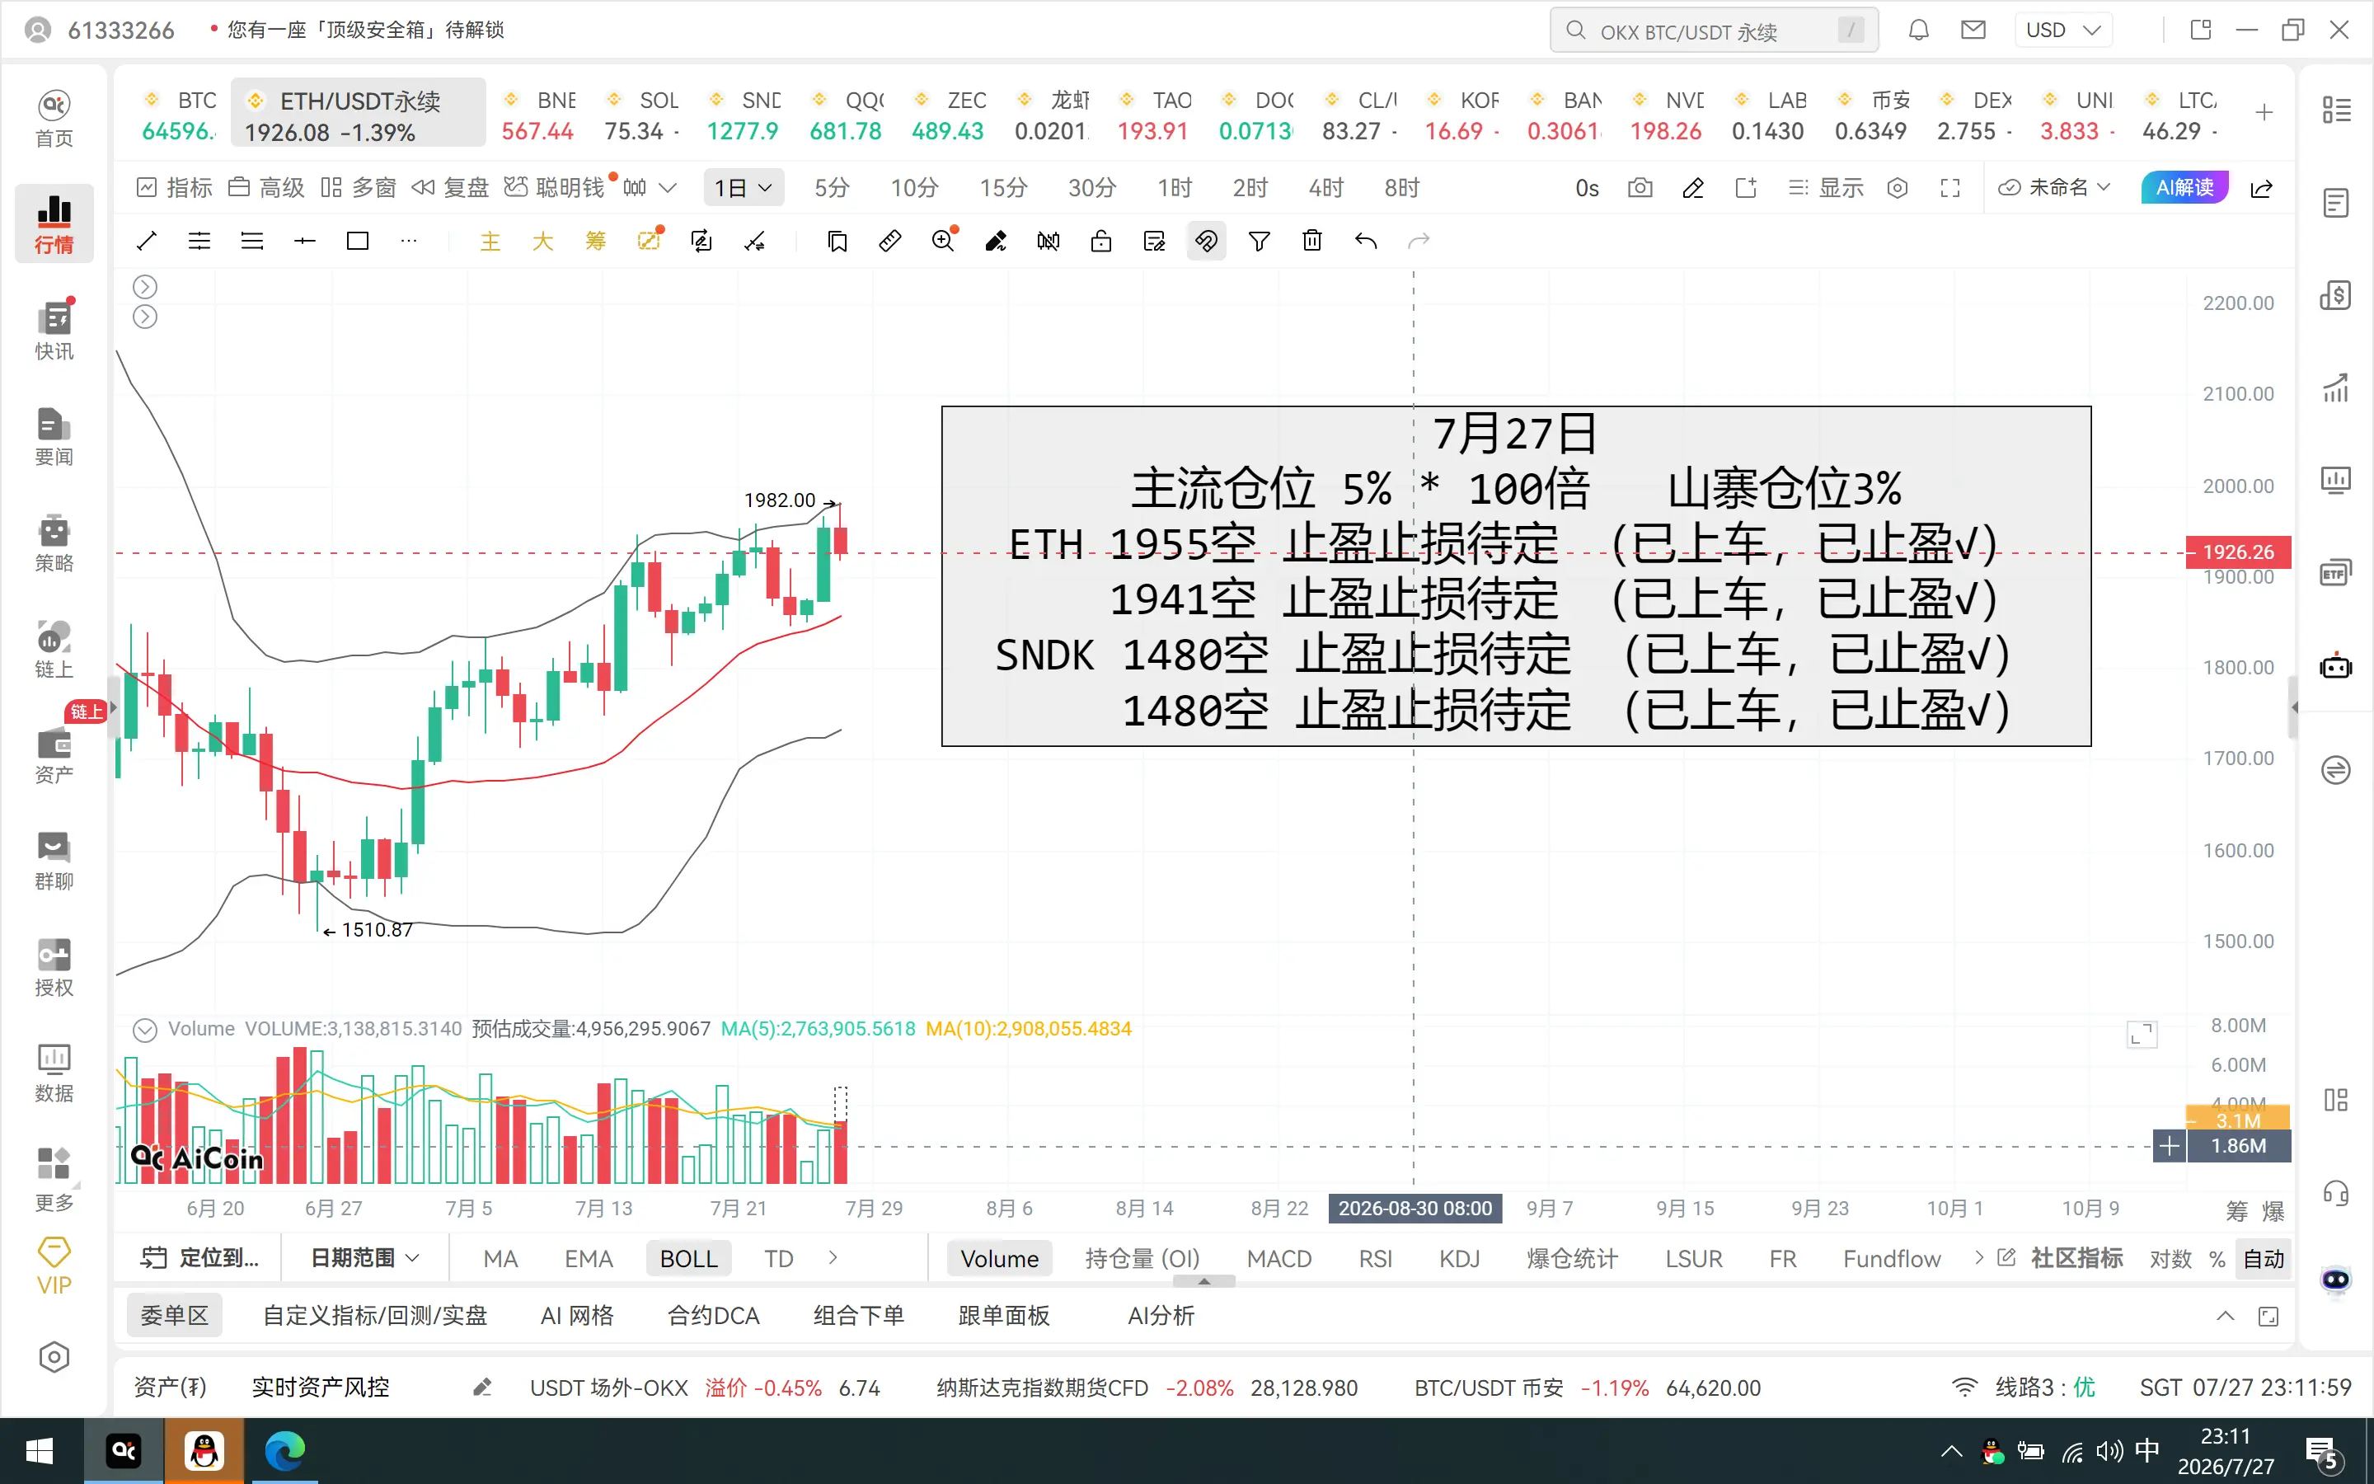
Task: Take a chart screenshot with camera icon
Action: (1640, 187)
